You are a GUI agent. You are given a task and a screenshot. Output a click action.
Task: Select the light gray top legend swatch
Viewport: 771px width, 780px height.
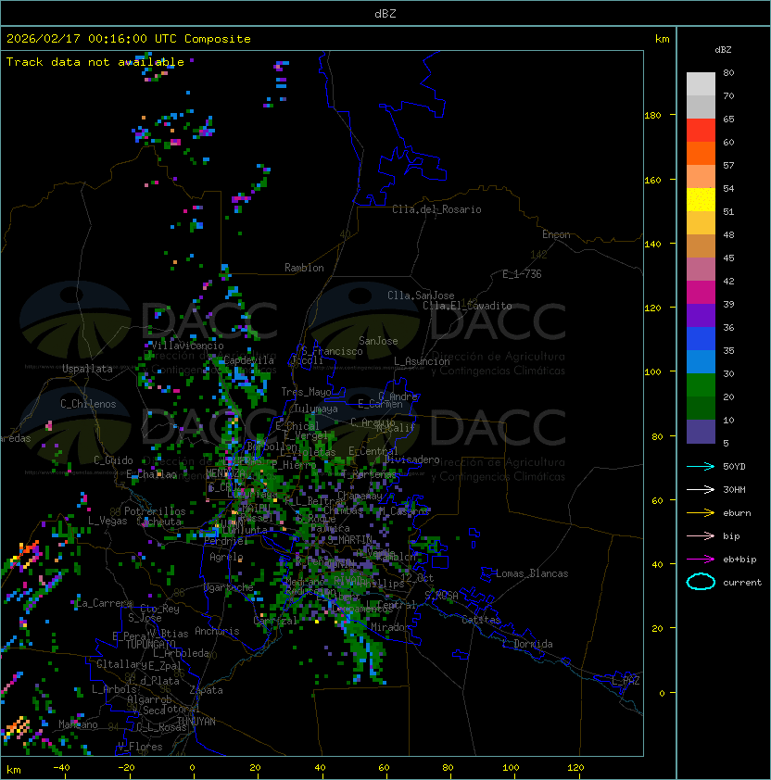pos(701,84)
